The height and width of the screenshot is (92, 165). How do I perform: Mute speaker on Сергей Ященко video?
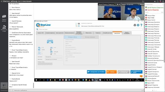pyautogui.click(x=120, y=4)
